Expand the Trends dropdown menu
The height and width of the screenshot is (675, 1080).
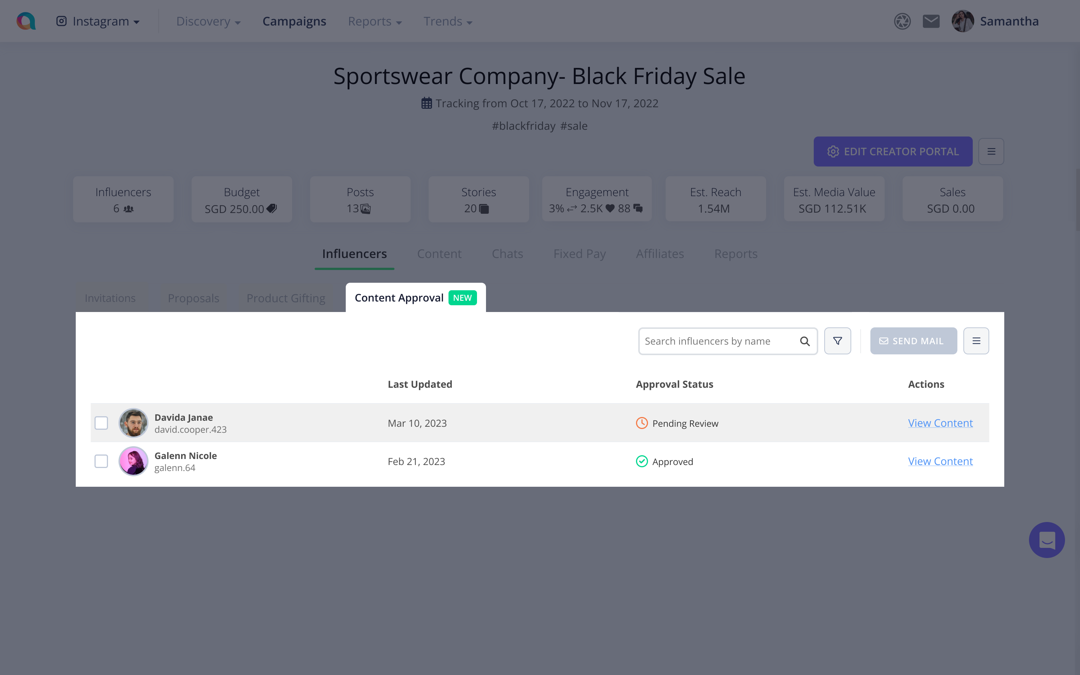(448, 21)
